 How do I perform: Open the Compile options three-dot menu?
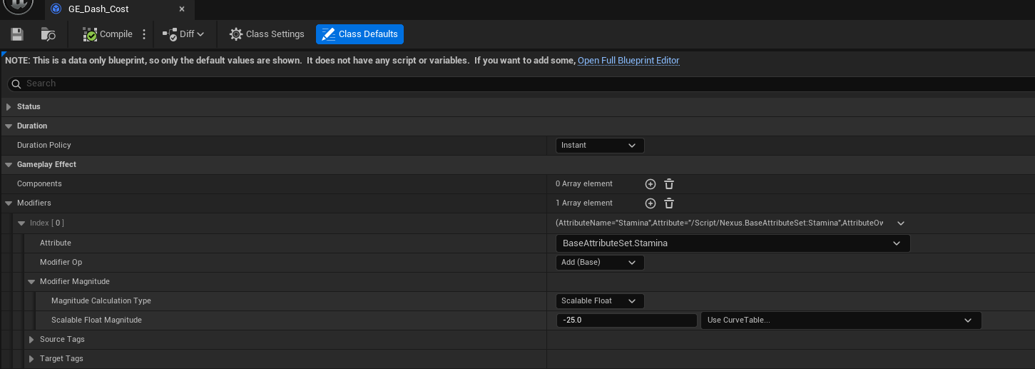(x=144, y=34)
